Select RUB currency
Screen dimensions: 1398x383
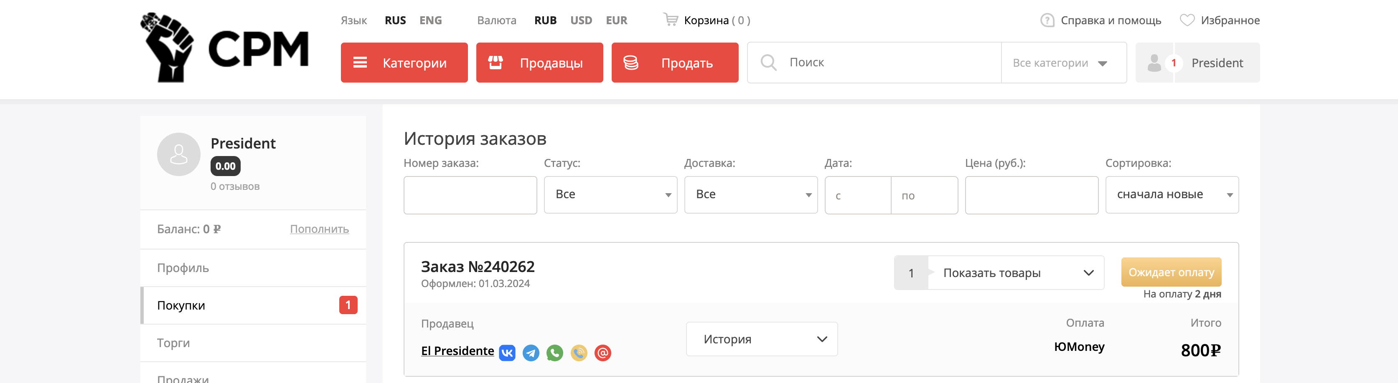point(545,20)
